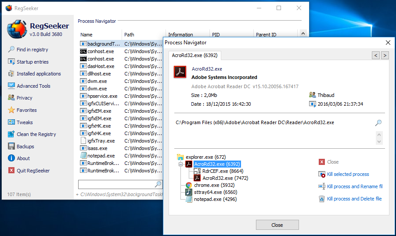This screenshot has height=236, width=396.
Task: Close the Process Navigator dialog with X
Action: click(x=388, y=43)
